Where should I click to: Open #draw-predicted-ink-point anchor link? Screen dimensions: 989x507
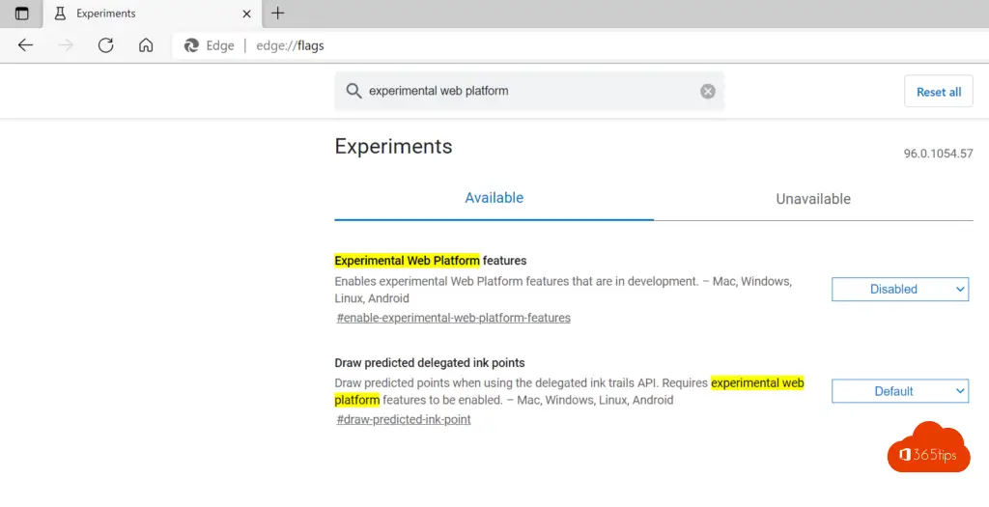[404, 420]
